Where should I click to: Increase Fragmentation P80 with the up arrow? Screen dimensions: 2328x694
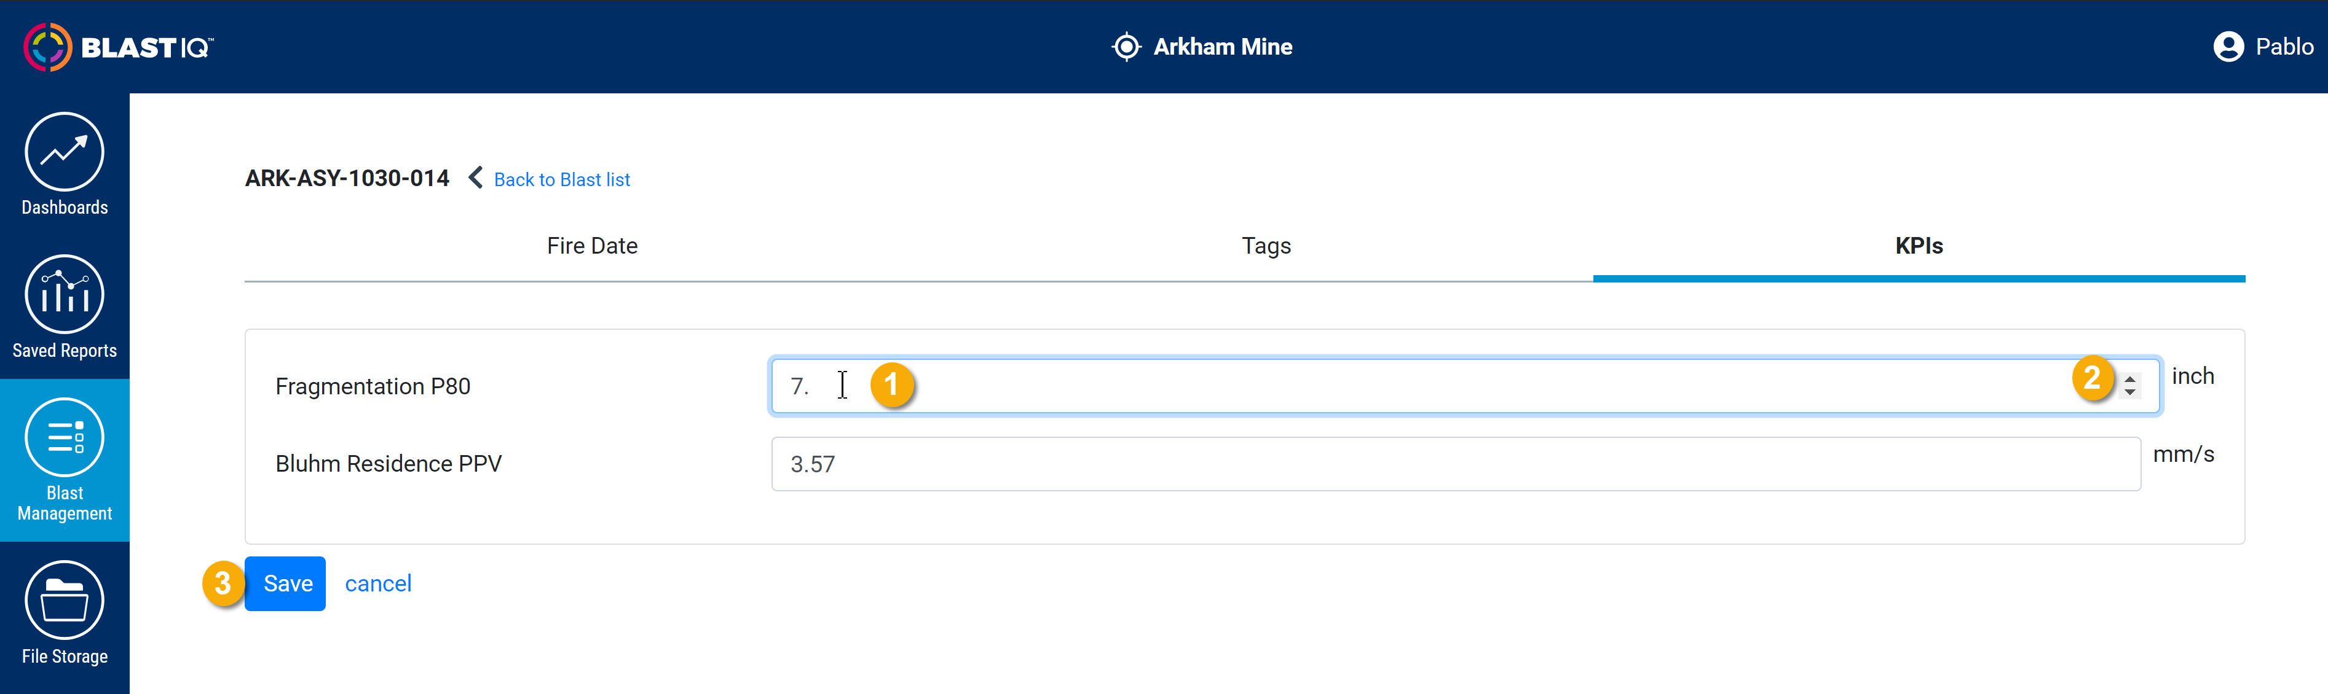(x=2130, y=379)
